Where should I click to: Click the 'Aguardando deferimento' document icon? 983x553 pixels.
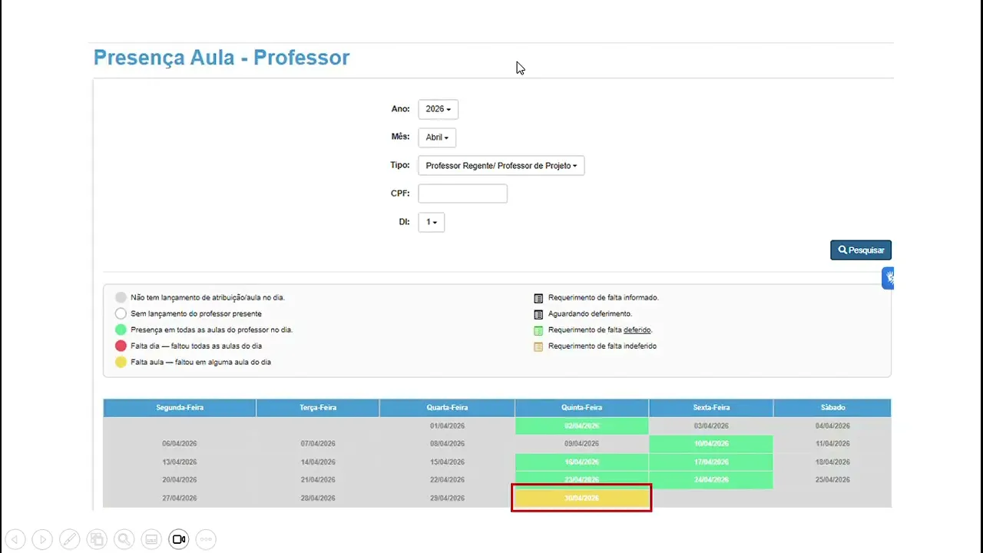tap(538, 314)
